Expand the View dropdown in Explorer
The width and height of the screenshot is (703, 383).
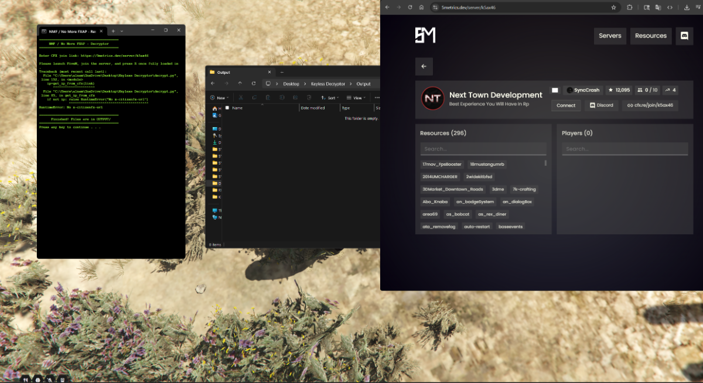point(355,98)
